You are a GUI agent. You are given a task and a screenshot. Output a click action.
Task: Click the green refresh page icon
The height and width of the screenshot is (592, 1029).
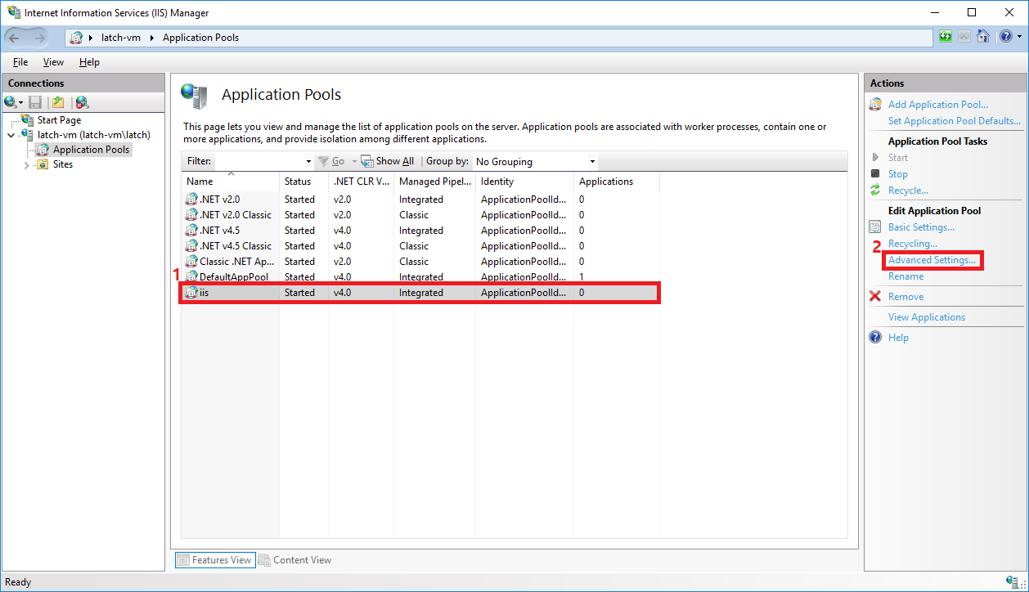coord(946,37)
